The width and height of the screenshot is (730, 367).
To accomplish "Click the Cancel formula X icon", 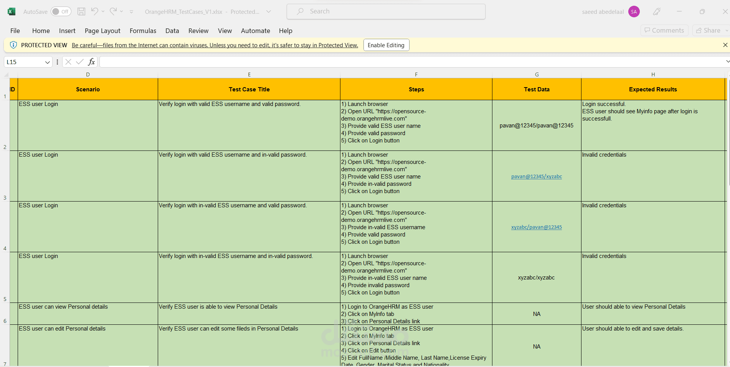I will pyautogui.click(x=68, y=62).
